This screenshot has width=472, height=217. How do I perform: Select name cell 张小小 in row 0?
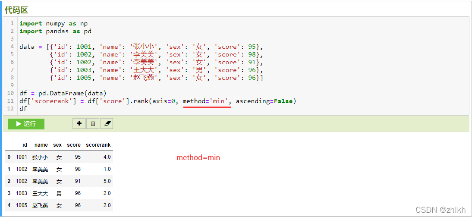point(40,157)
